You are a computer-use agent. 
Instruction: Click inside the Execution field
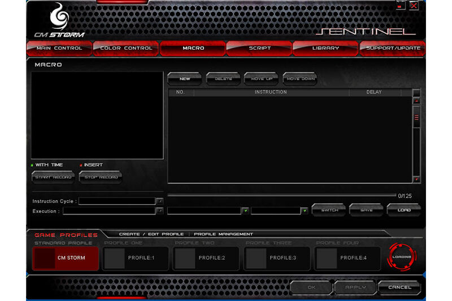pyautogui.click(x=109, y=211)
